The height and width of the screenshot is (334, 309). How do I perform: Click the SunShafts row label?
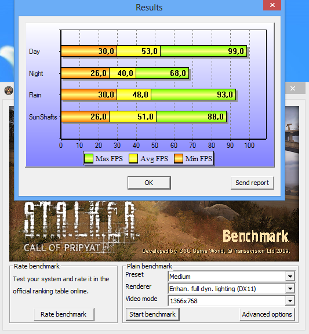(x=43, y=117)
